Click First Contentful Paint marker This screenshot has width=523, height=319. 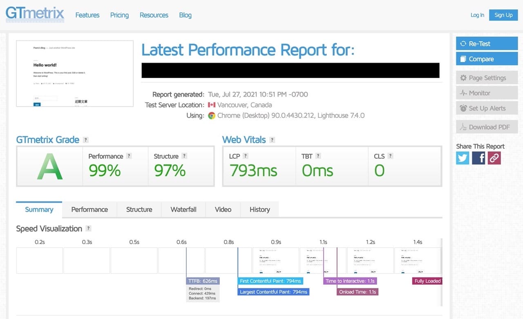click(270, 281)
